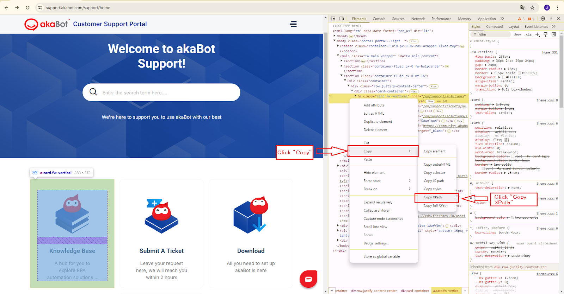Toggle computed styles sidebar icon

(553, 34)
